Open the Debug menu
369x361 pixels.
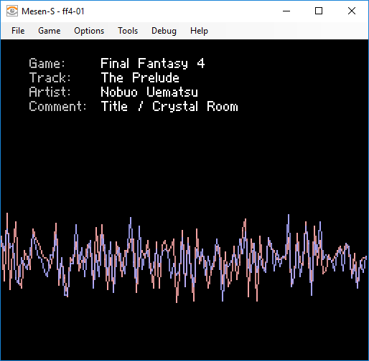click(x=164, y=31)
